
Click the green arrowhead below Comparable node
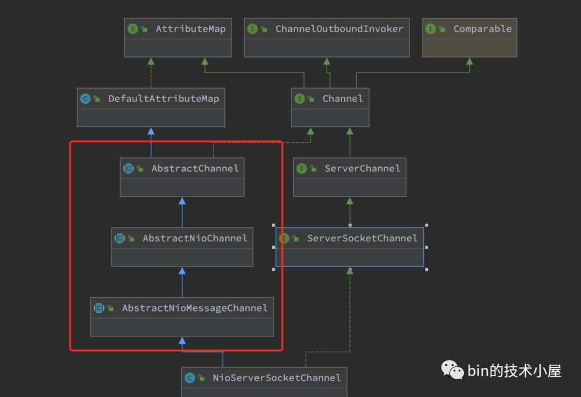470,61
